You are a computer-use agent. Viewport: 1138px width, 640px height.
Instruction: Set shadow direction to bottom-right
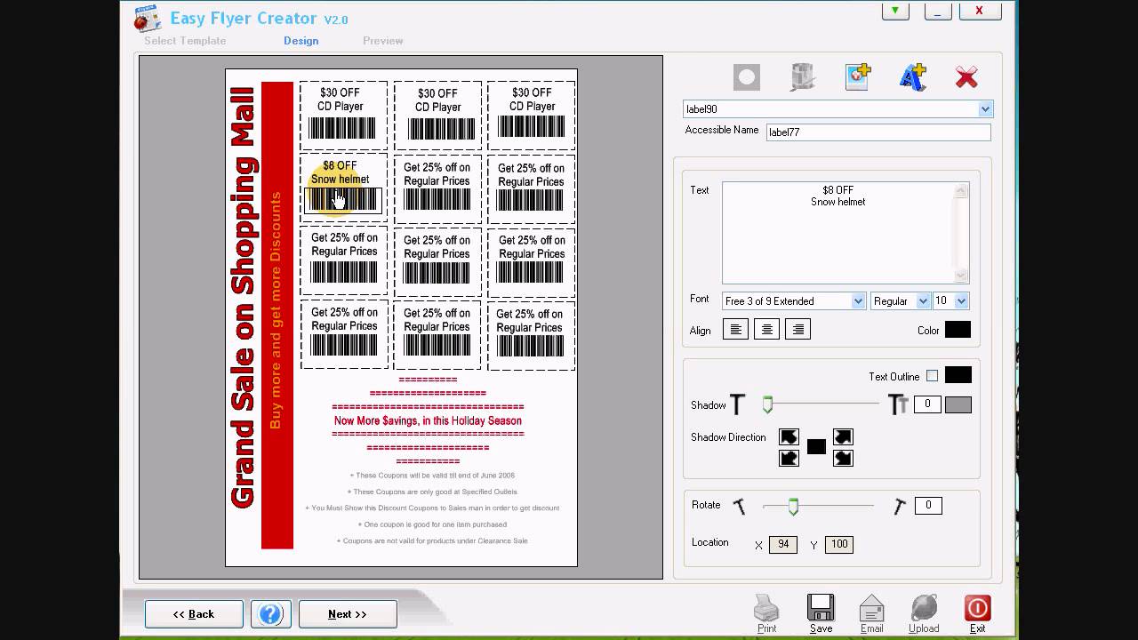click(843, 458)
